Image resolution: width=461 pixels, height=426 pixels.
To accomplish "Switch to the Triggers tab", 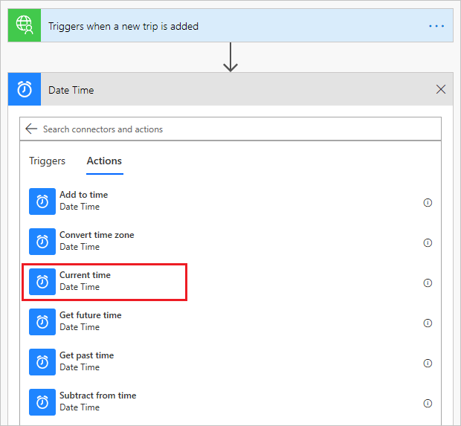I will (x=47, y=161).
